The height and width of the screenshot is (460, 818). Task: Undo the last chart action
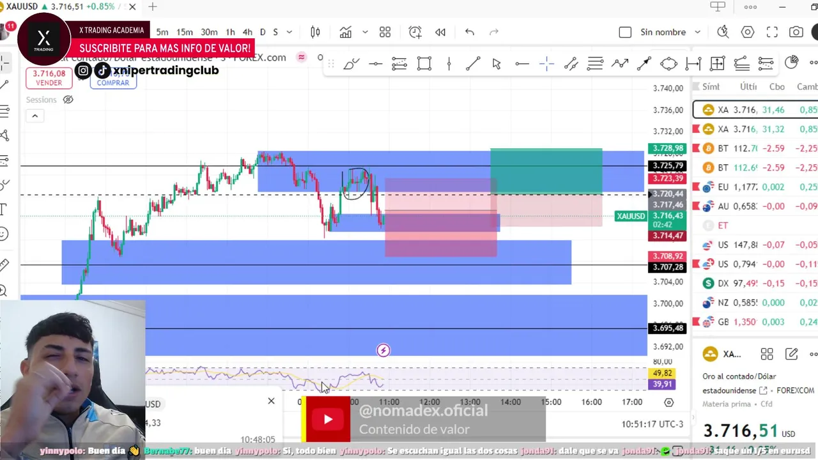tap(470, 32)
